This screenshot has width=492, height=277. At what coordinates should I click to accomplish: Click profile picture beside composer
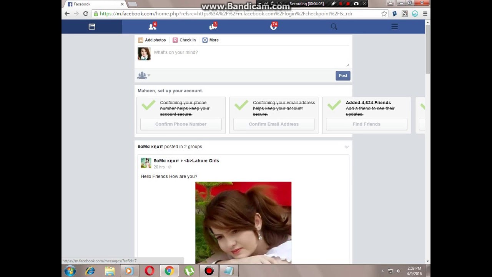(144, 54)
